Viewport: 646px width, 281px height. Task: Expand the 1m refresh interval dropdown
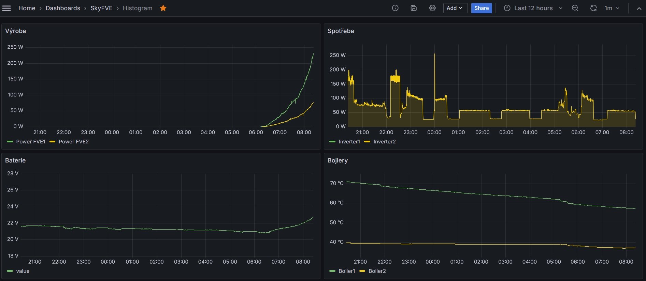point(612,8)
